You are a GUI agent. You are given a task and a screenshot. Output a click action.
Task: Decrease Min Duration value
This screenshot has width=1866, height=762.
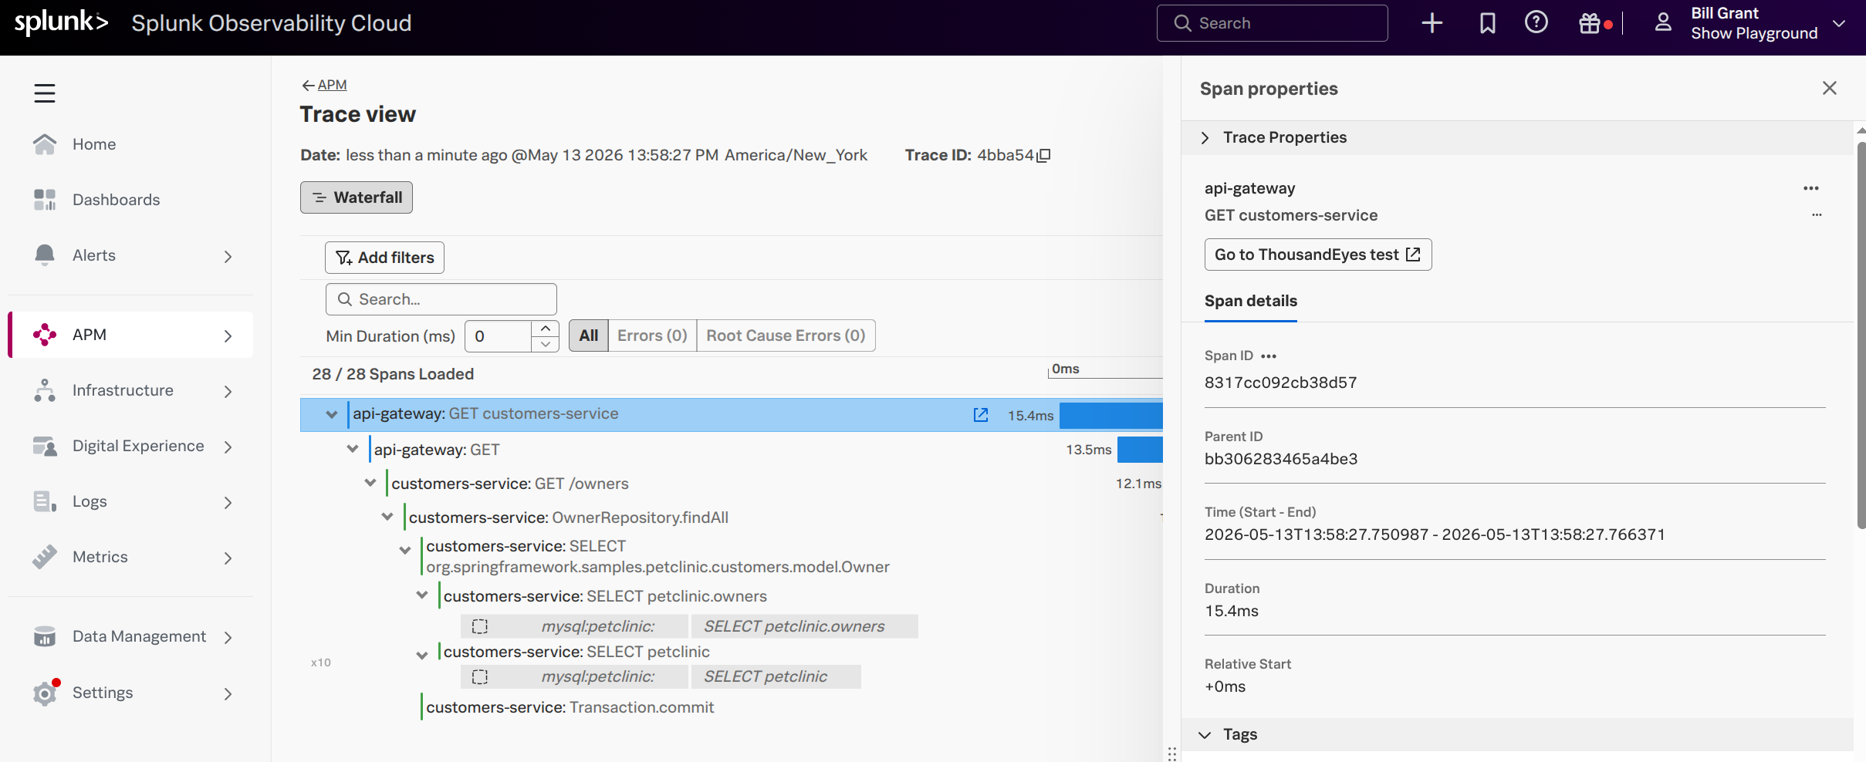[x=545, y=344]
